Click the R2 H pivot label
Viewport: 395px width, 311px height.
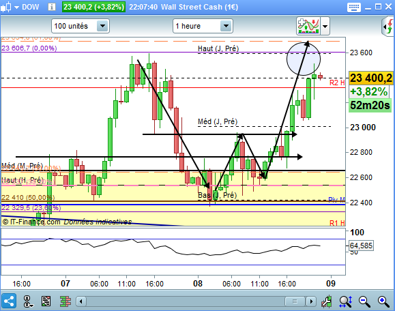tap(337, 83)
